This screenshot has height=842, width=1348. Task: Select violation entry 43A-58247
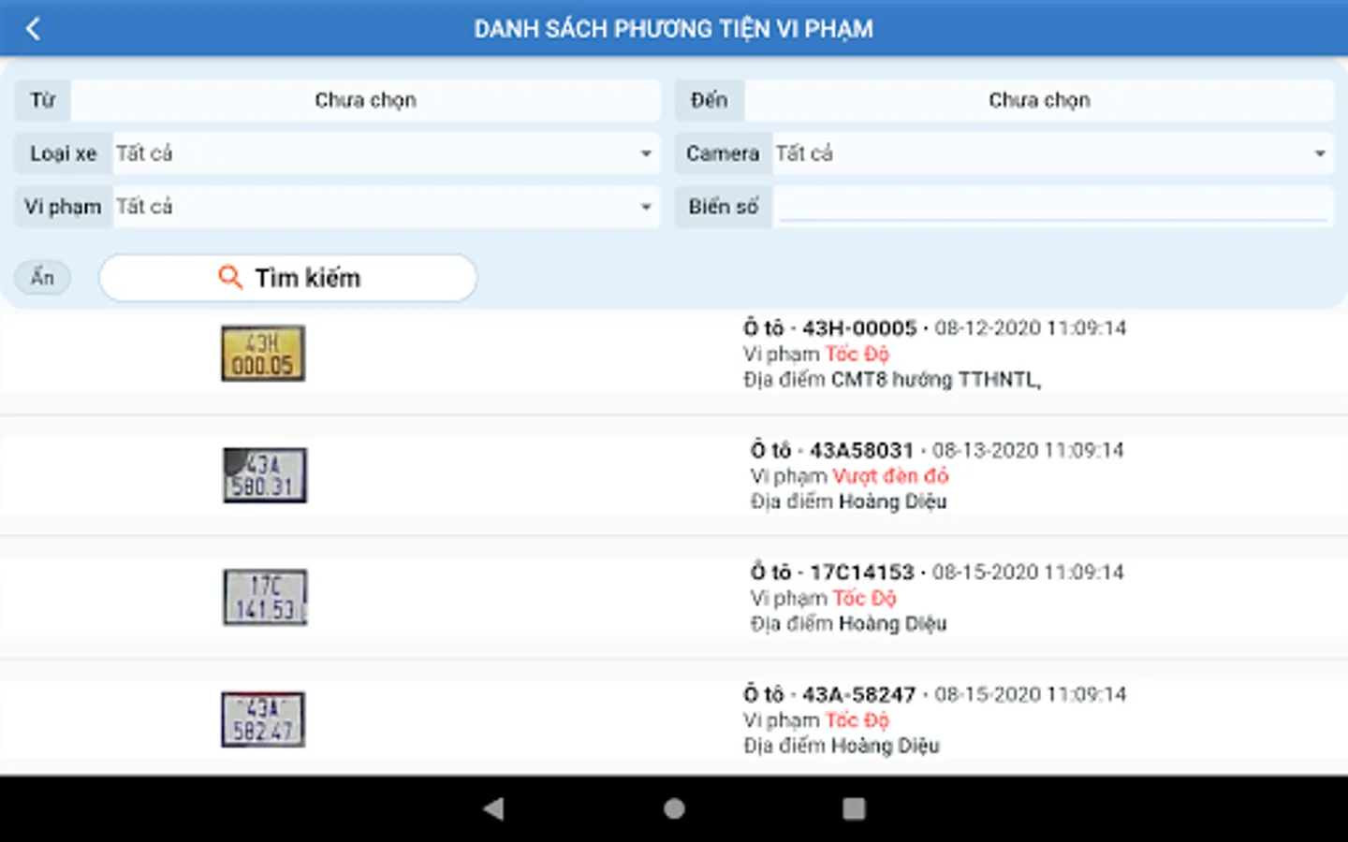point(674,719)
